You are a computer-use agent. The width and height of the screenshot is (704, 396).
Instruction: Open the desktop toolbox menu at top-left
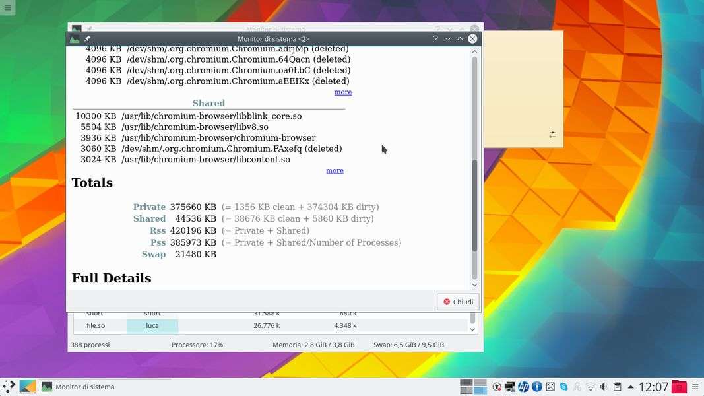(x=7, y=7)
